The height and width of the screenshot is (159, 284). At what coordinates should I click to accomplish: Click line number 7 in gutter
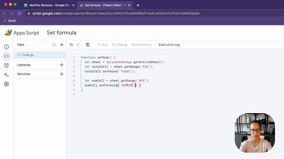point(74,85)
